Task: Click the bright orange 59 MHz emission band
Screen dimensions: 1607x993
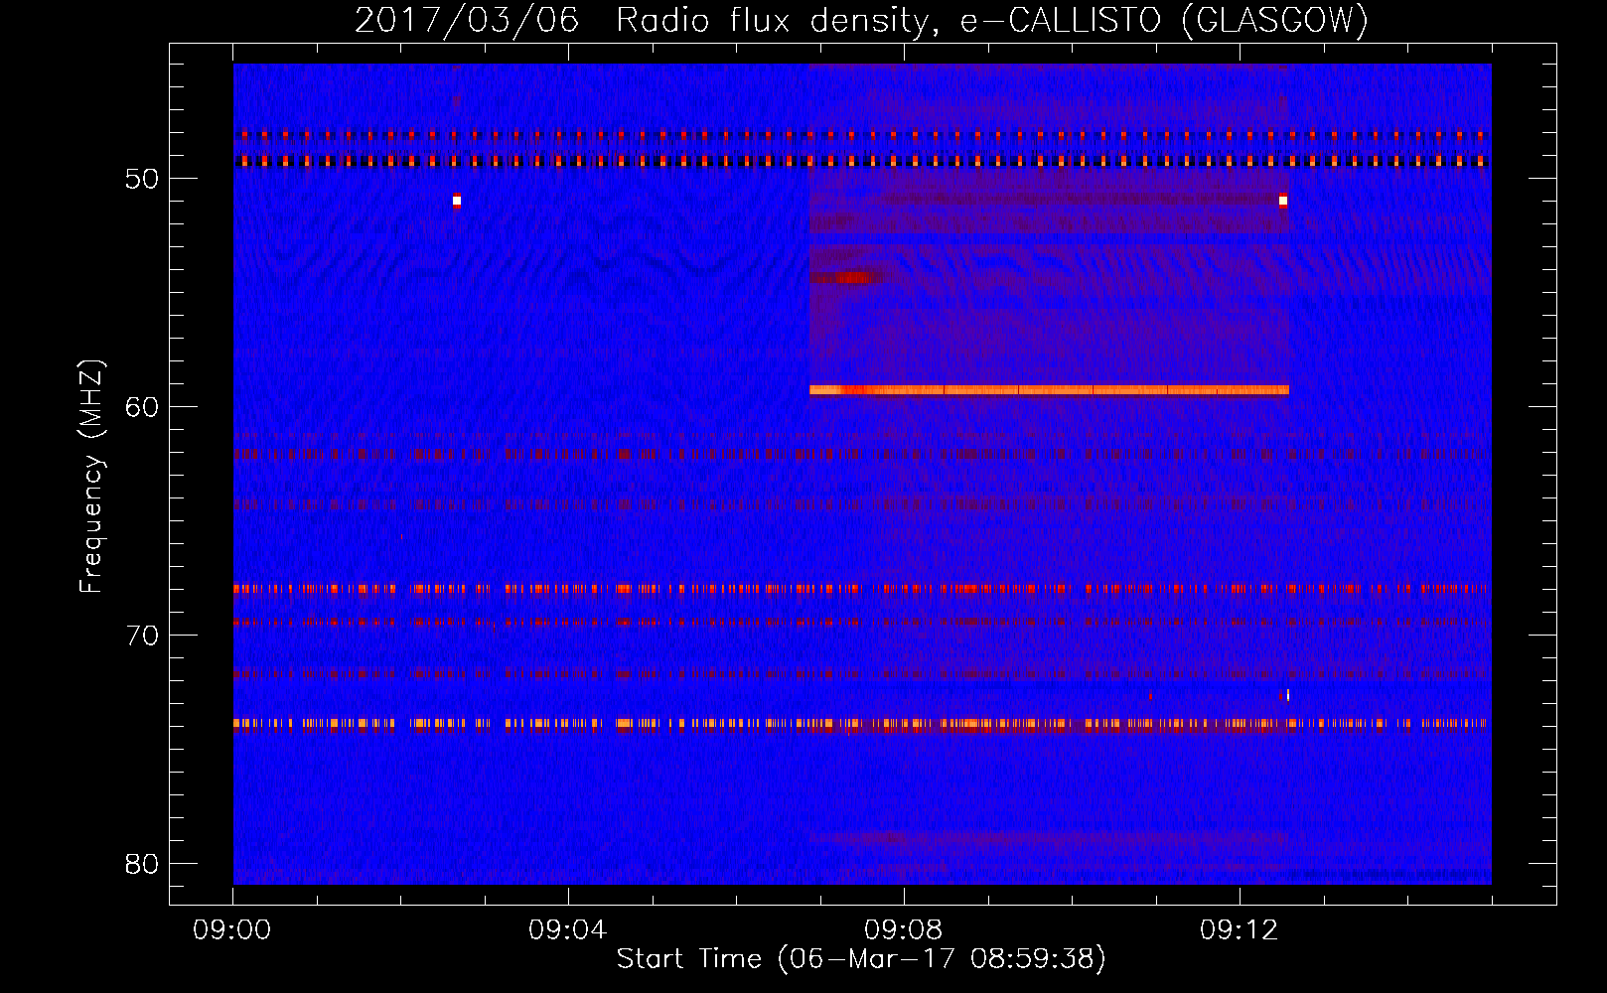Action: [1049, 390]
